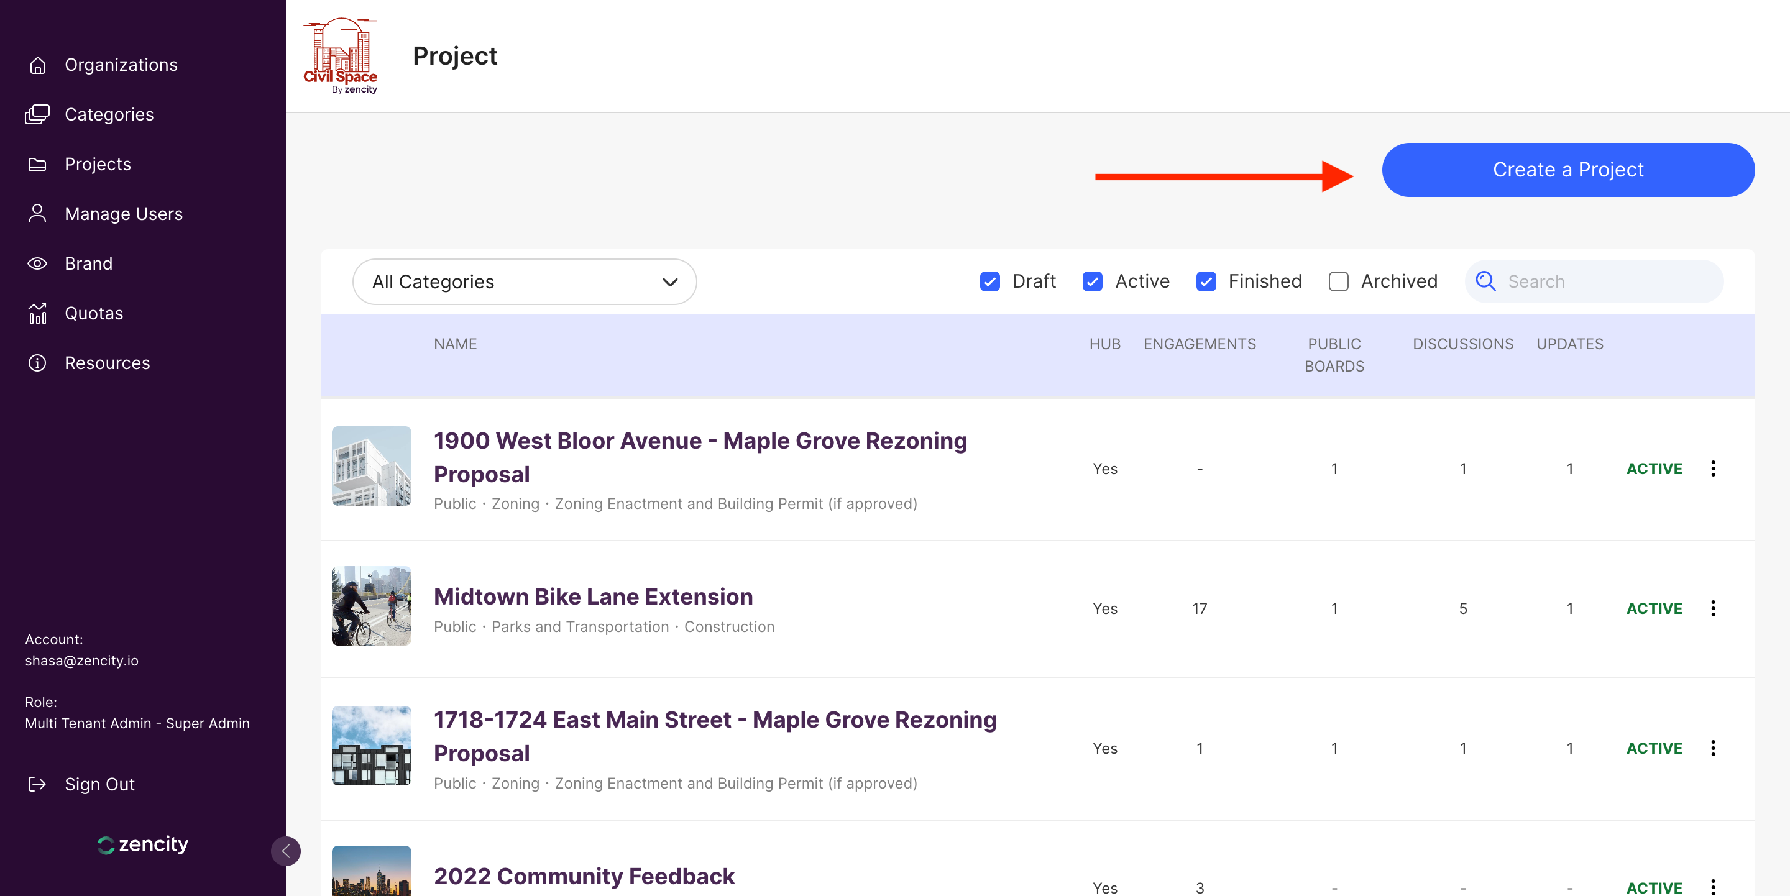Click the 1718-1724 East Main Street thumbnail
This screenshot has width=1790, height=896.
tap(372, 746)
